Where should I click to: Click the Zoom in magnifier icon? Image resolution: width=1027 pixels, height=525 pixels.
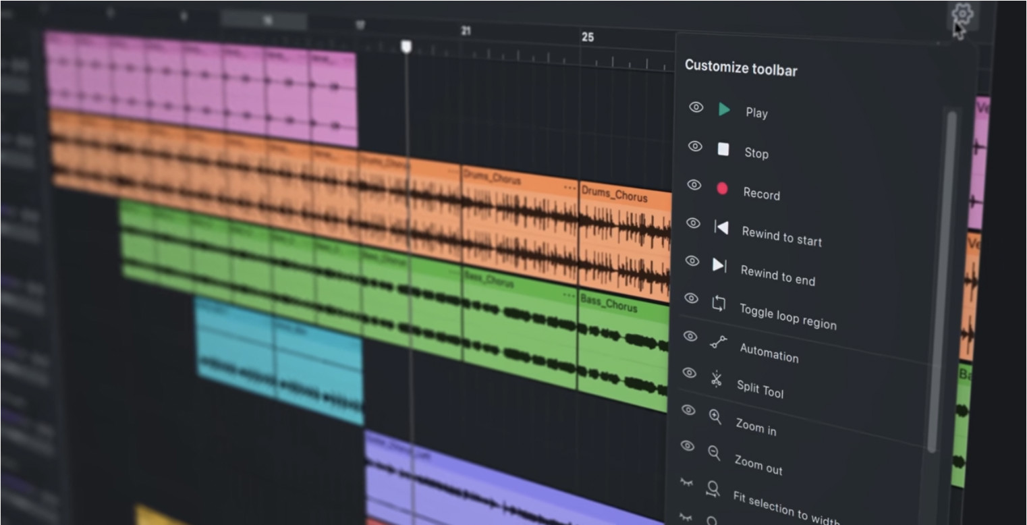click(715, 417)
